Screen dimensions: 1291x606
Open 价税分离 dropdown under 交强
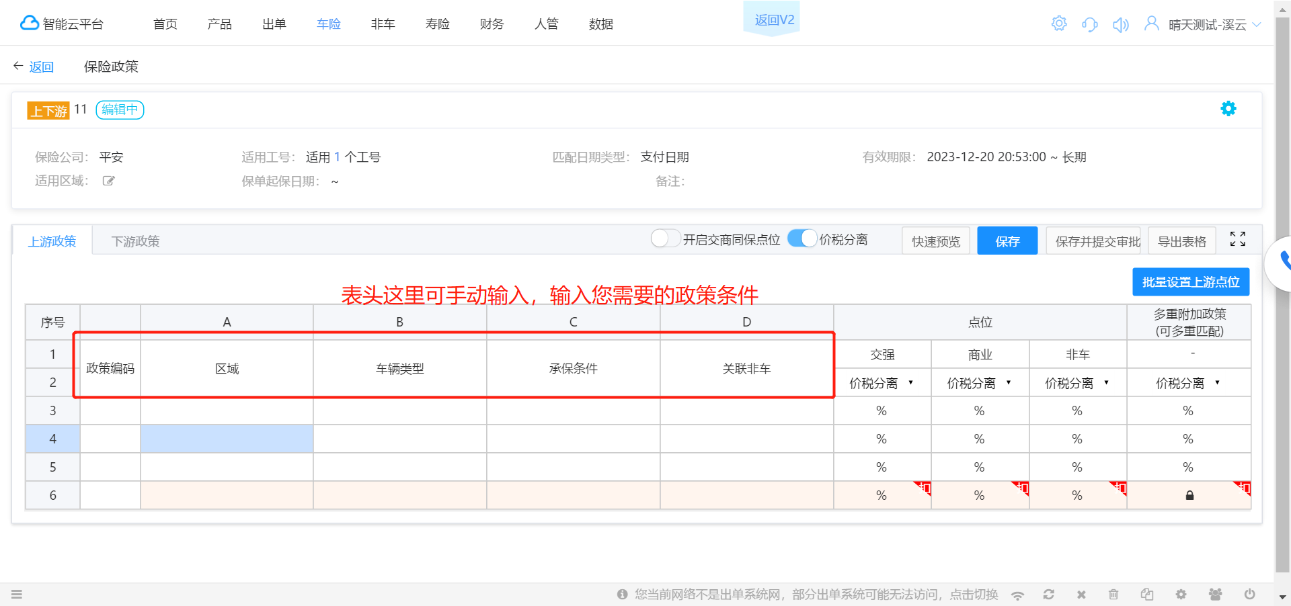882,383
